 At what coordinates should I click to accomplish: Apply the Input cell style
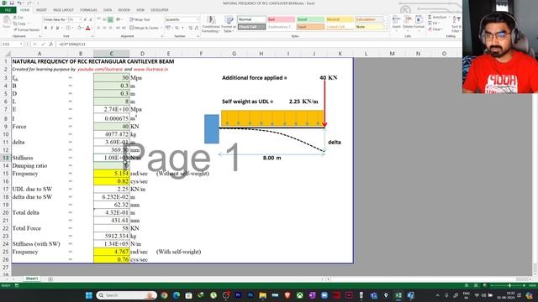pyautogui.click(x=310, y=27)
